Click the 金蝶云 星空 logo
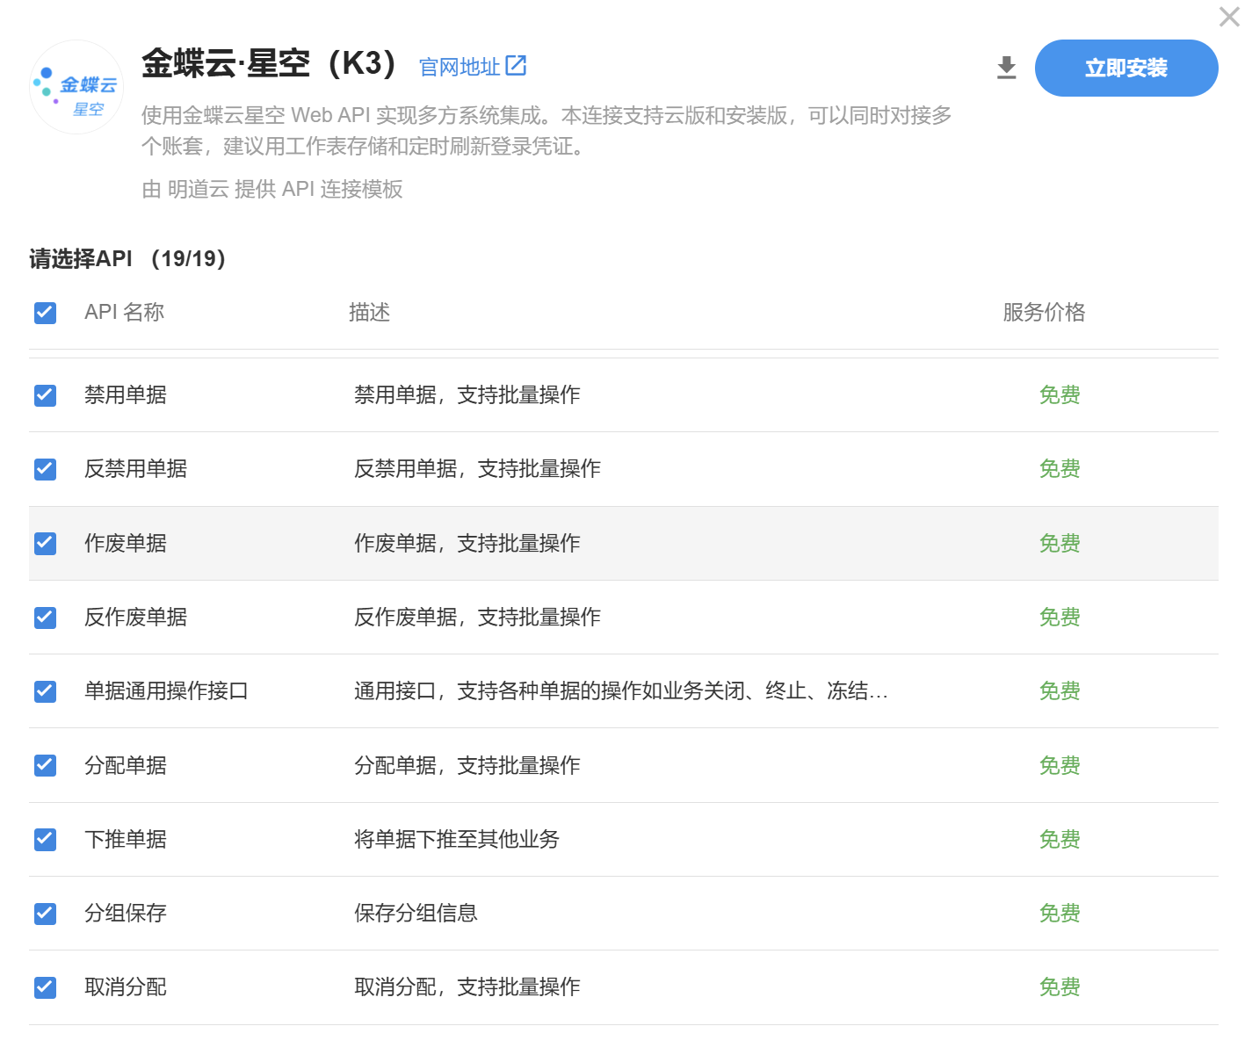 click(76, 87)
